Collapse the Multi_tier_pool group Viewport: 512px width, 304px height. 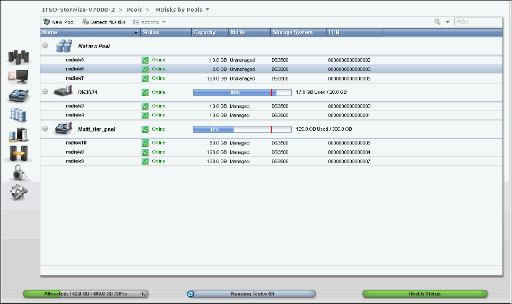click(x=45, y=129)
